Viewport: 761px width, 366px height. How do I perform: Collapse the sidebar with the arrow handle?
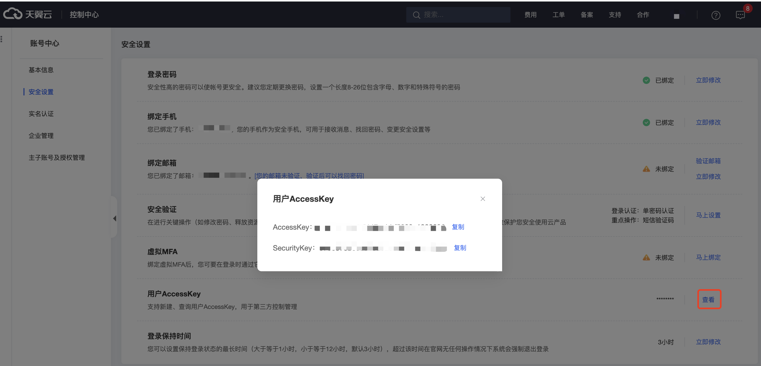point(115,218)
